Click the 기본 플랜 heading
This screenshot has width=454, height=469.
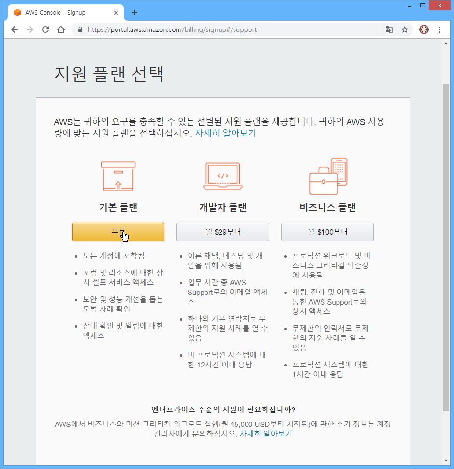[x=118, y=207]
